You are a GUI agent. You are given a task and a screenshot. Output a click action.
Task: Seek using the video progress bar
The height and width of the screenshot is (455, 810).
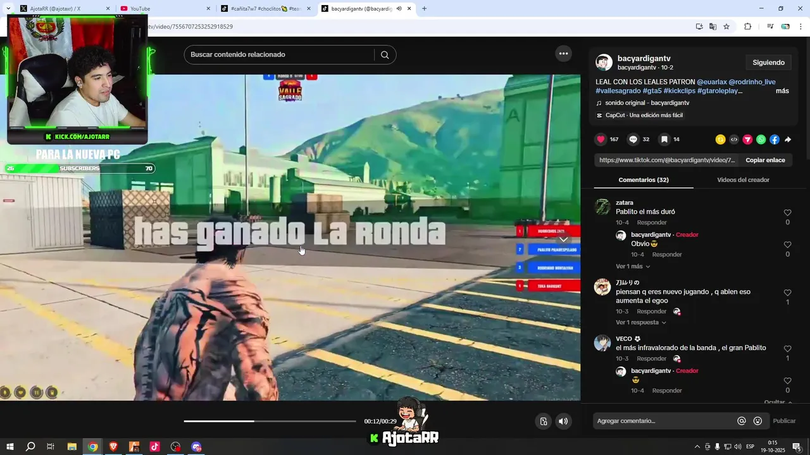point(270,421)
